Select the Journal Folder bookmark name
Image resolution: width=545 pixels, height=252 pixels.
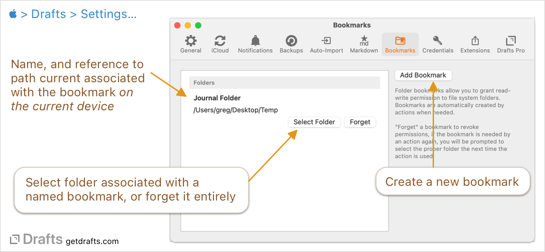point(217,98)
